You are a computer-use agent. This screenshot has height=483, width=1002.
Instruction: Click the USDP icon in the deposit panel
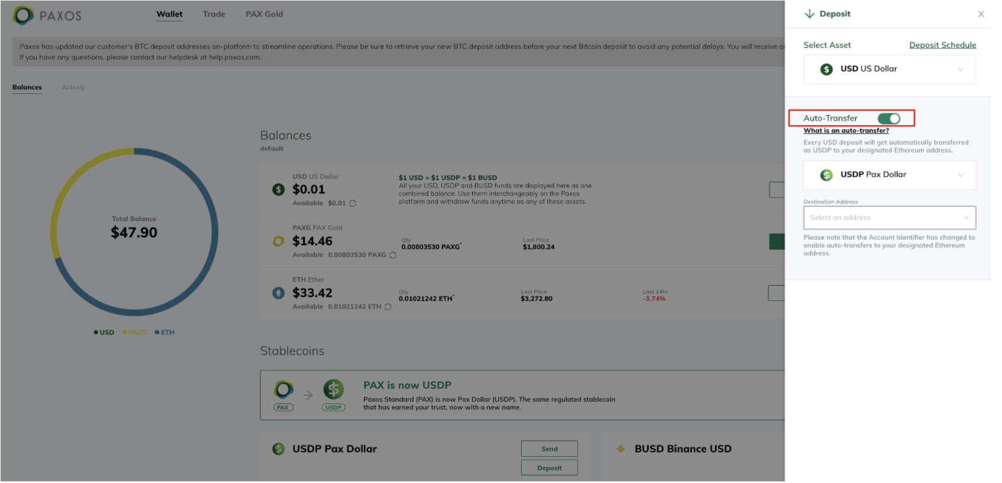click(826, 175)
